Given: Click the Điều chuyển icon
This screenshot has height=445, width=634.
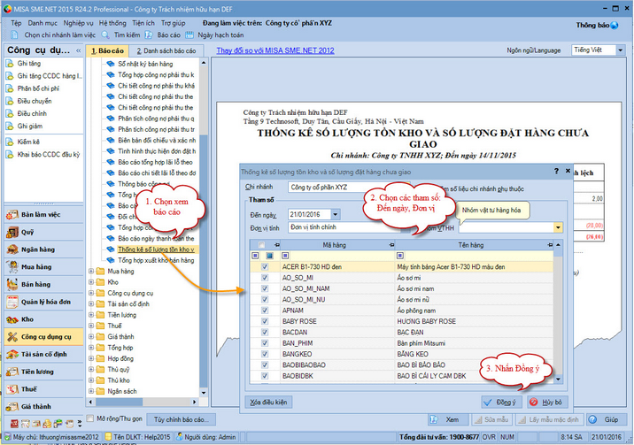Looking at the screenshot, I should pyautogui.click(x=10, y=101).
